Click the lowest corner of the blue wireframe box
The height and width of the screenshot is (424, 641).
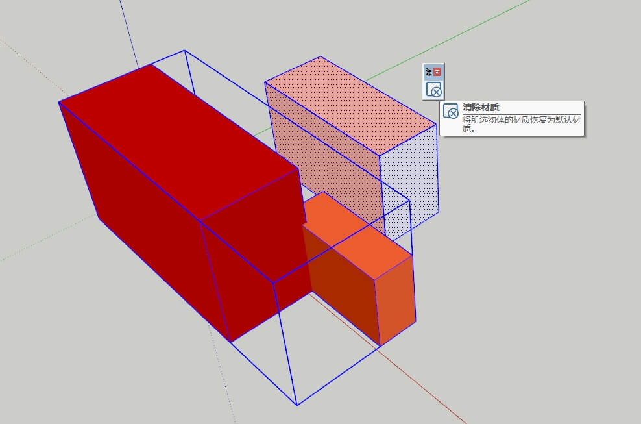click(x=296, y=405)
